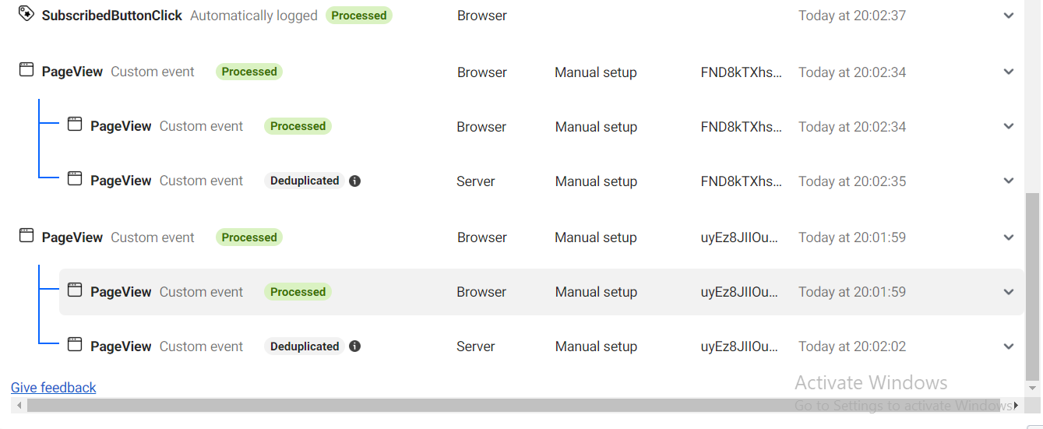This screenshot has height=429, width=1043.
Task: Click the horizontal scrollbar left arrow
Action: (19, 406)
